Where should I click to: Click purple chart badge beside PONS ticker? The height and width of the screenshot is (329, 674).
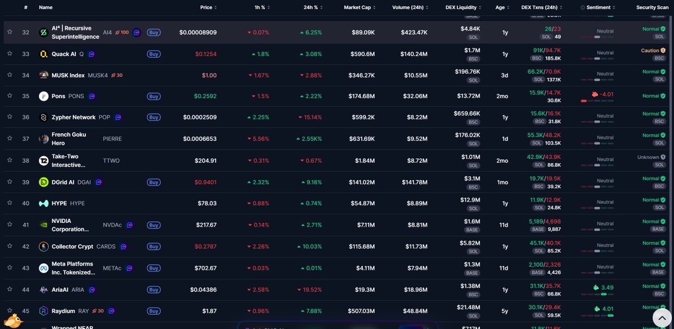92,96
